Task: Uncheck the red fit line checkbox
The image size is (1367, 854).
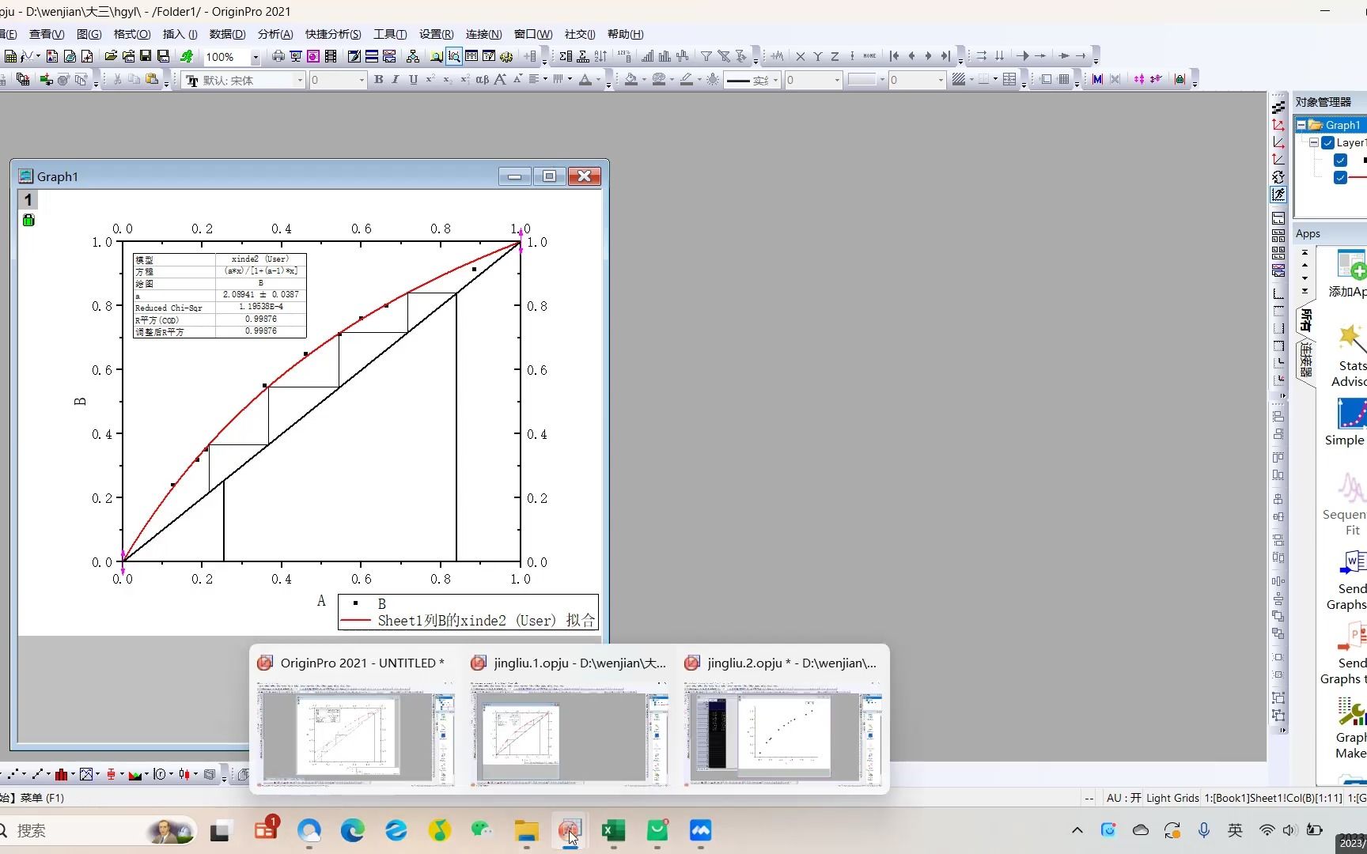Action: [x=1340, y=177]
